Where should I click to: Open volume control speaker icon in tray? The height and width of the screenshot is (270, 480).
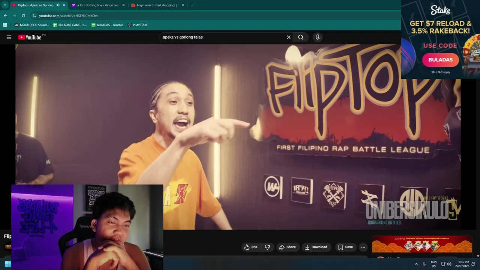point(449,264)
